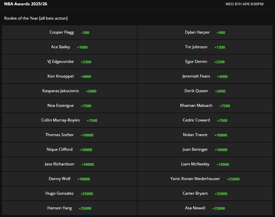Select Tre Johnson +1200 wager
275x217 pixels.
pos(205,47)
